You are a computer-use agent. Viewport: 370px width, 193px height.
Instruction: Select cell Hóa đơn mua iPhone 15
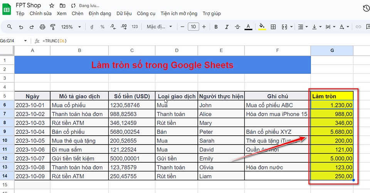(x=277, y=114)
